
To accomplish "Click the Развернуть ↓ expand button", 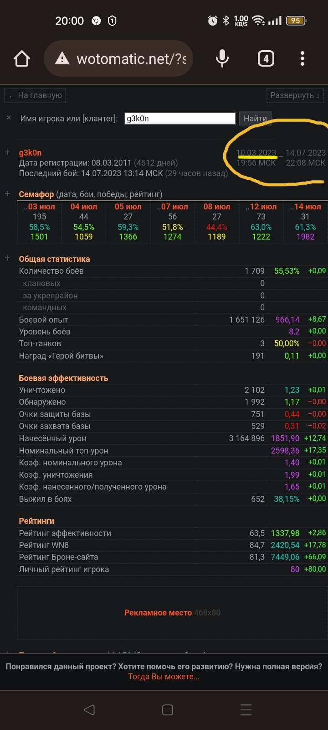I will tap(295, 95).
